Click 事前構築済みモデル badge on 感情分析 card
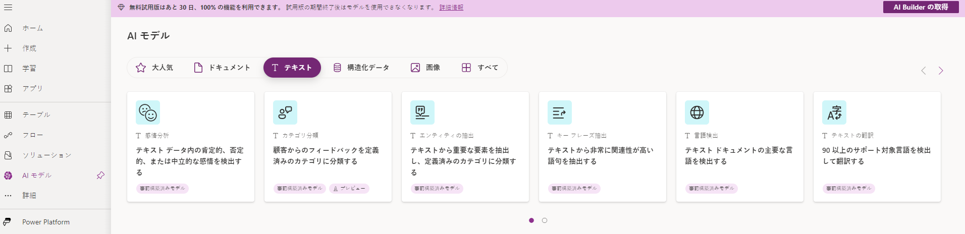 click(162, 189)
